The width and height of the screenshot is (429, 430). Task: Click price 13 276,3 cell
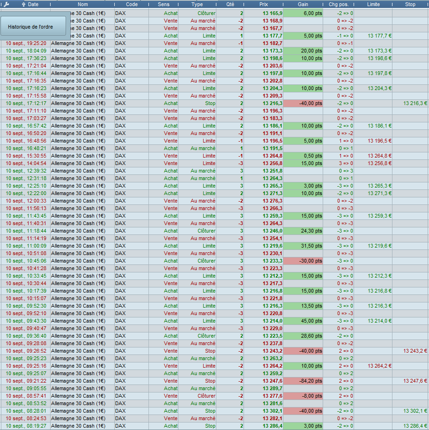[272, 201]
